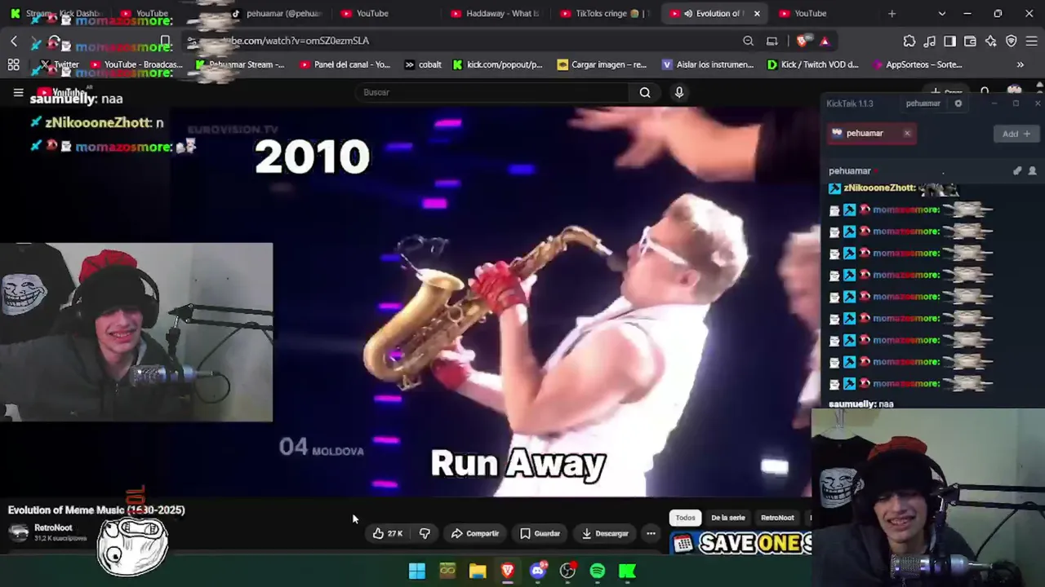
Task: Open the Brave Shields lion icon
Action: tap(802, 41)
